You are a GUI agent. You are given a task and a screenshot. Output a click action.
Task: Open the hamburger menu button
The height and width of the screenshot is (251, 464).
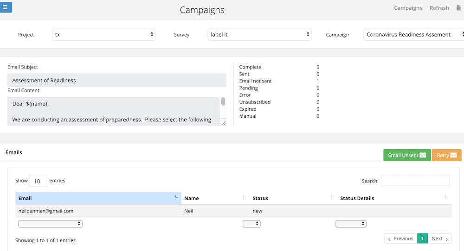click(x=6, y=7)
